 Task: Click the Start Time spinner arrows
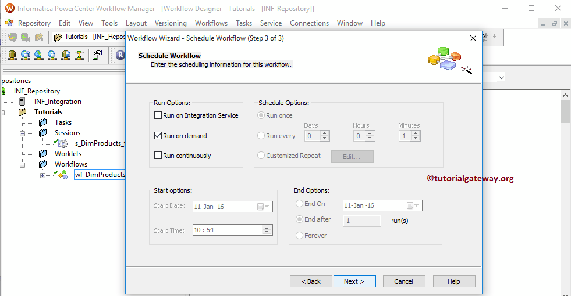[x=267, y=230]
